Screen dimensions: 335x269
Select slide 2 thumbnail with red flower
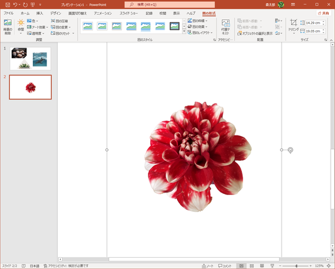30,87
